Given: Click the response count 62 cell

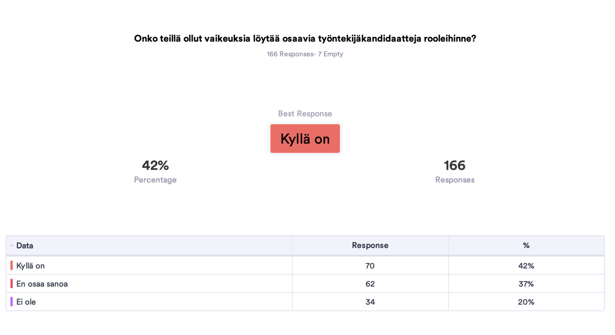Looking at the screenshot, I should click(370, 284).
